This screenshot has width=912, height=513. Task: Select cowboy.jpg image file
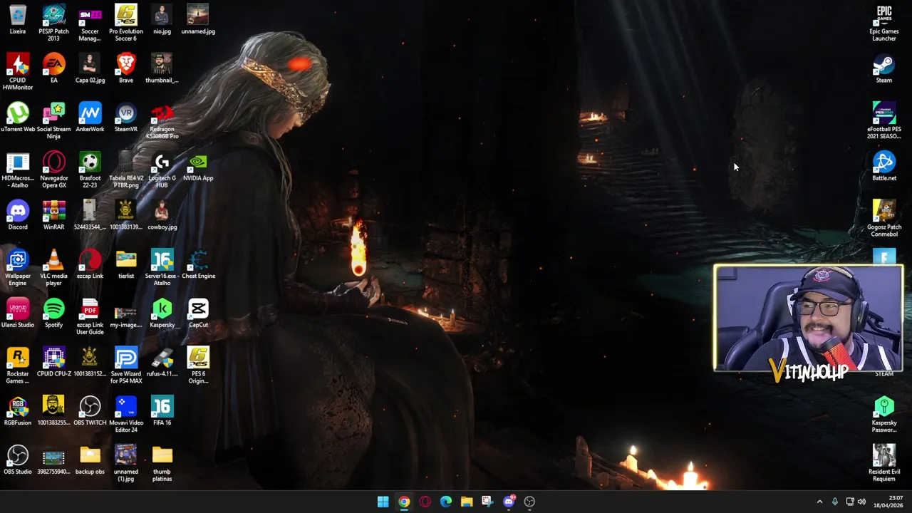tap(162, 216)
